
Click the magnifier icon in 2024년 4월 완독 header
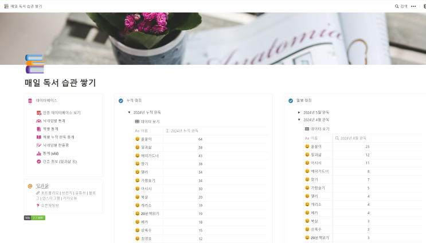pyautogui.click(x=337, y=138)
